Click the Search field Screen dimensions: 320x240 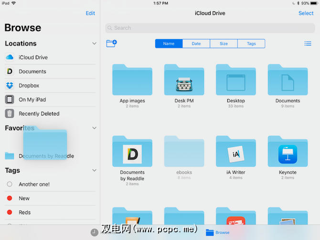(x=210, y=28)
